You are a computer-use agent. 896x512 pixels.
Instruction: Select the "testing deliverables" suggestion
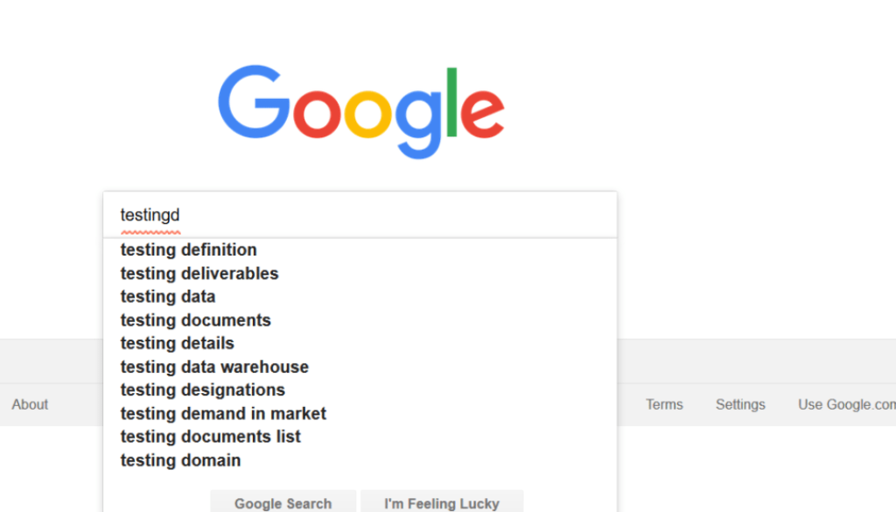click(x=199, y=273)
